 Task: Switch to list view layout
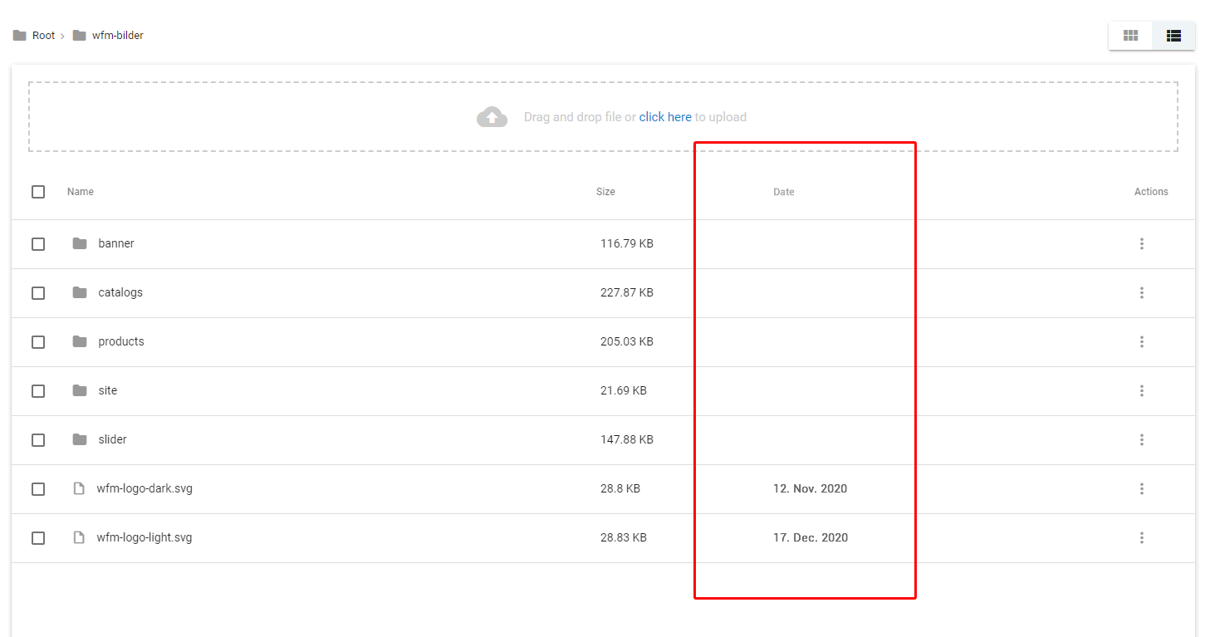(1173, 36)
